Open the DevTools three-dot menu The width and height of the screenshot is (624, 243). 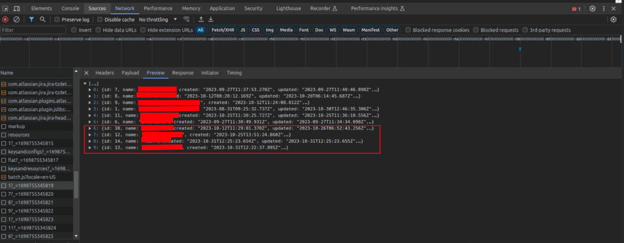tap(604, 8)
